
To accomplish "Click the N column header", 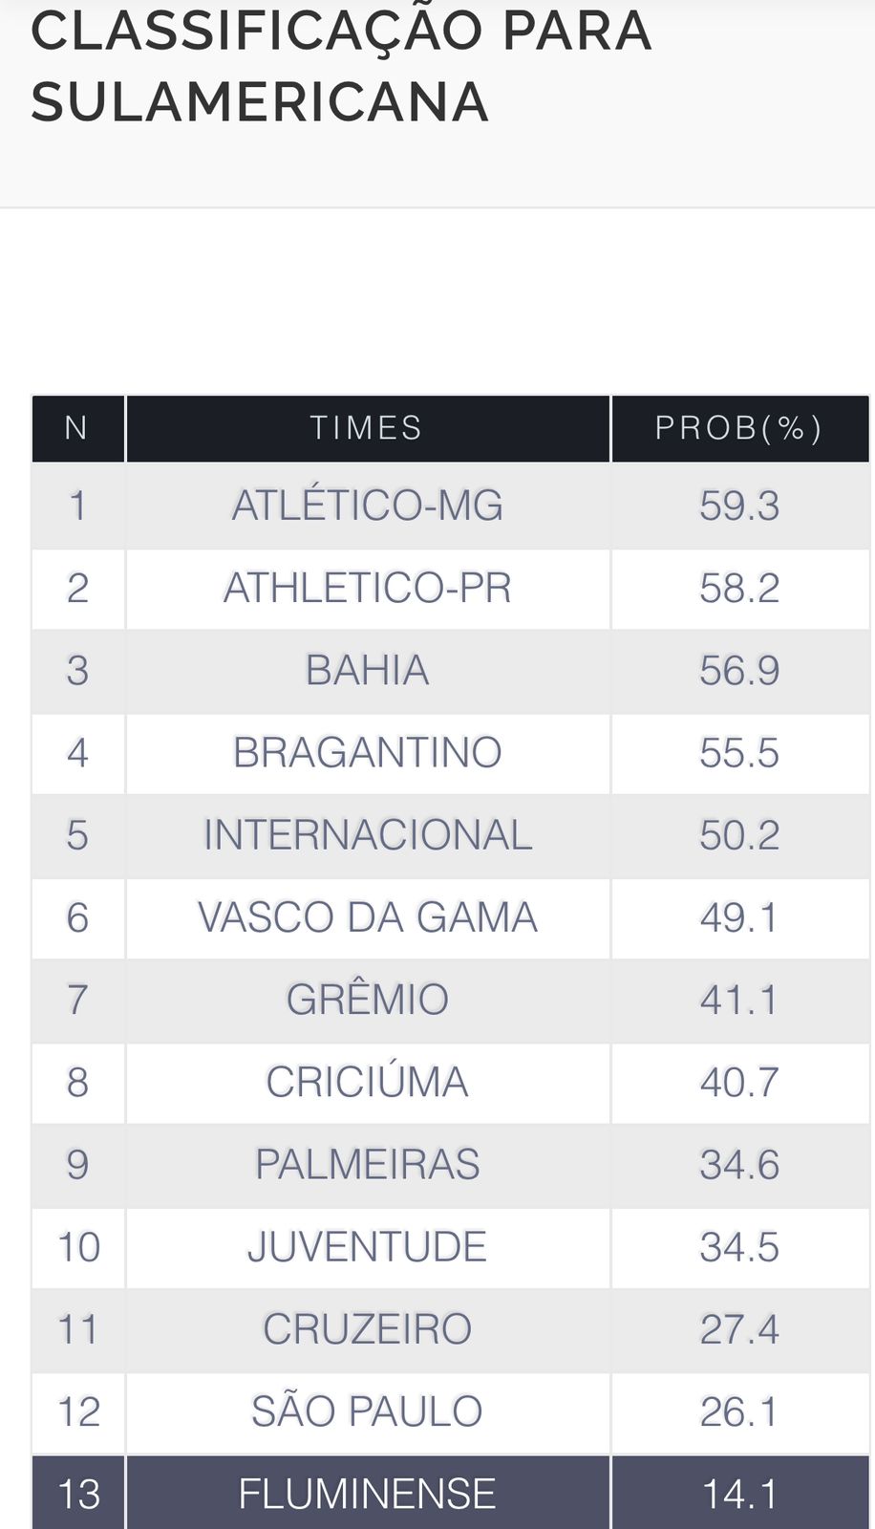I will [x=77, y=428].
